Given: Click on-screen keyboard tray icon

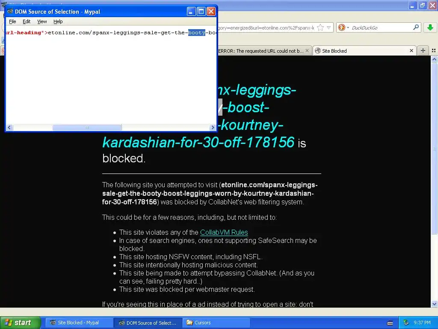Looking at the screenshot, I should coord(390,323).
